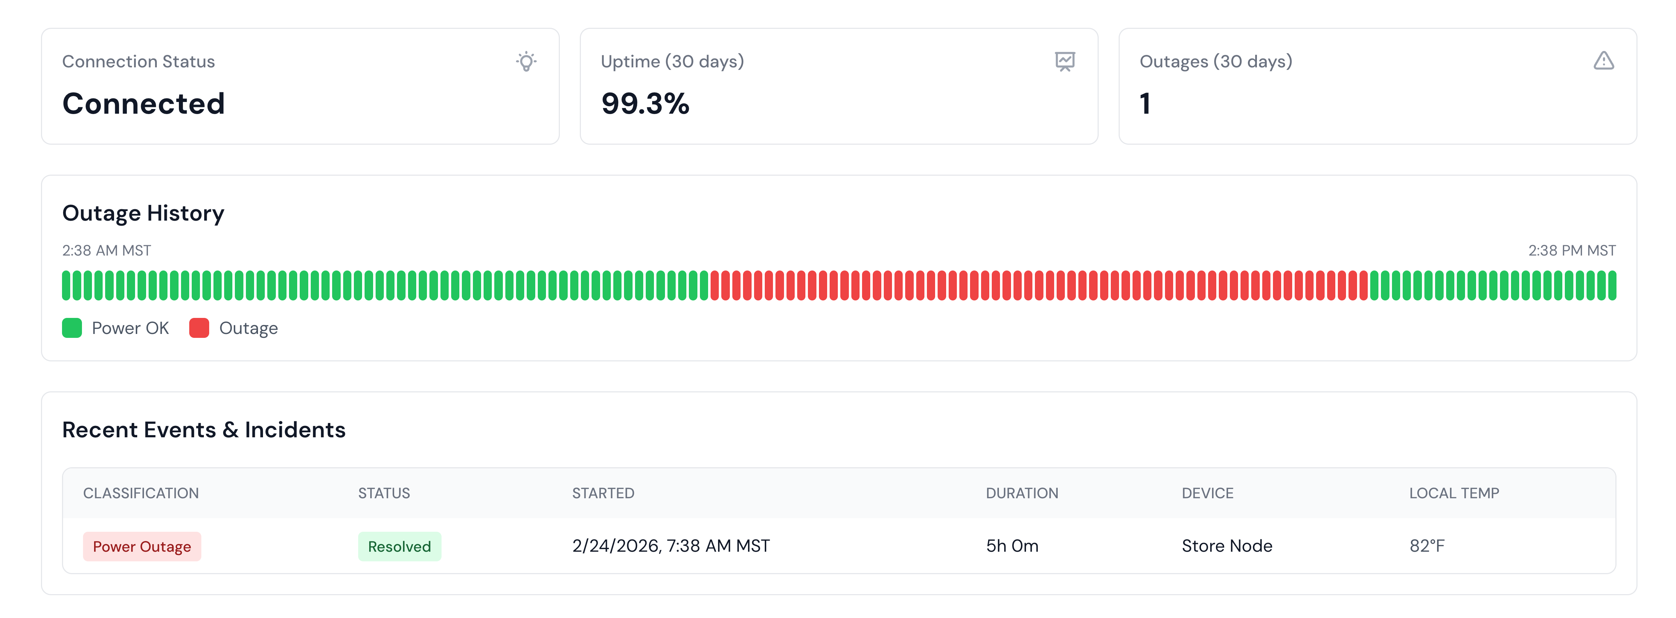Sort by the LOCAL TEMP column header
This screenshot has width=1676, height=618.
tap(1454, 493)
